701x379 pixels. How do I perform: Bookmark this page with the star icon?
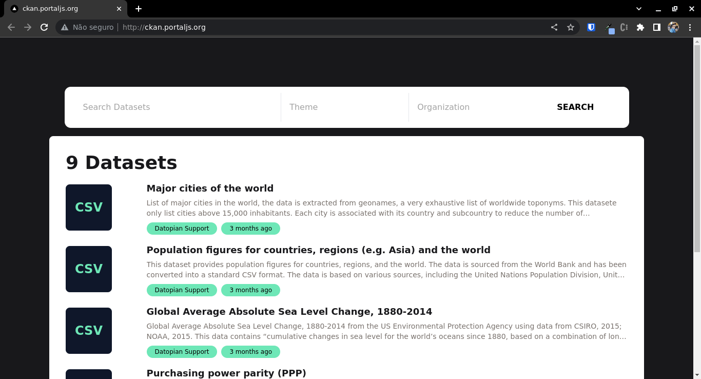pos(571,27)
